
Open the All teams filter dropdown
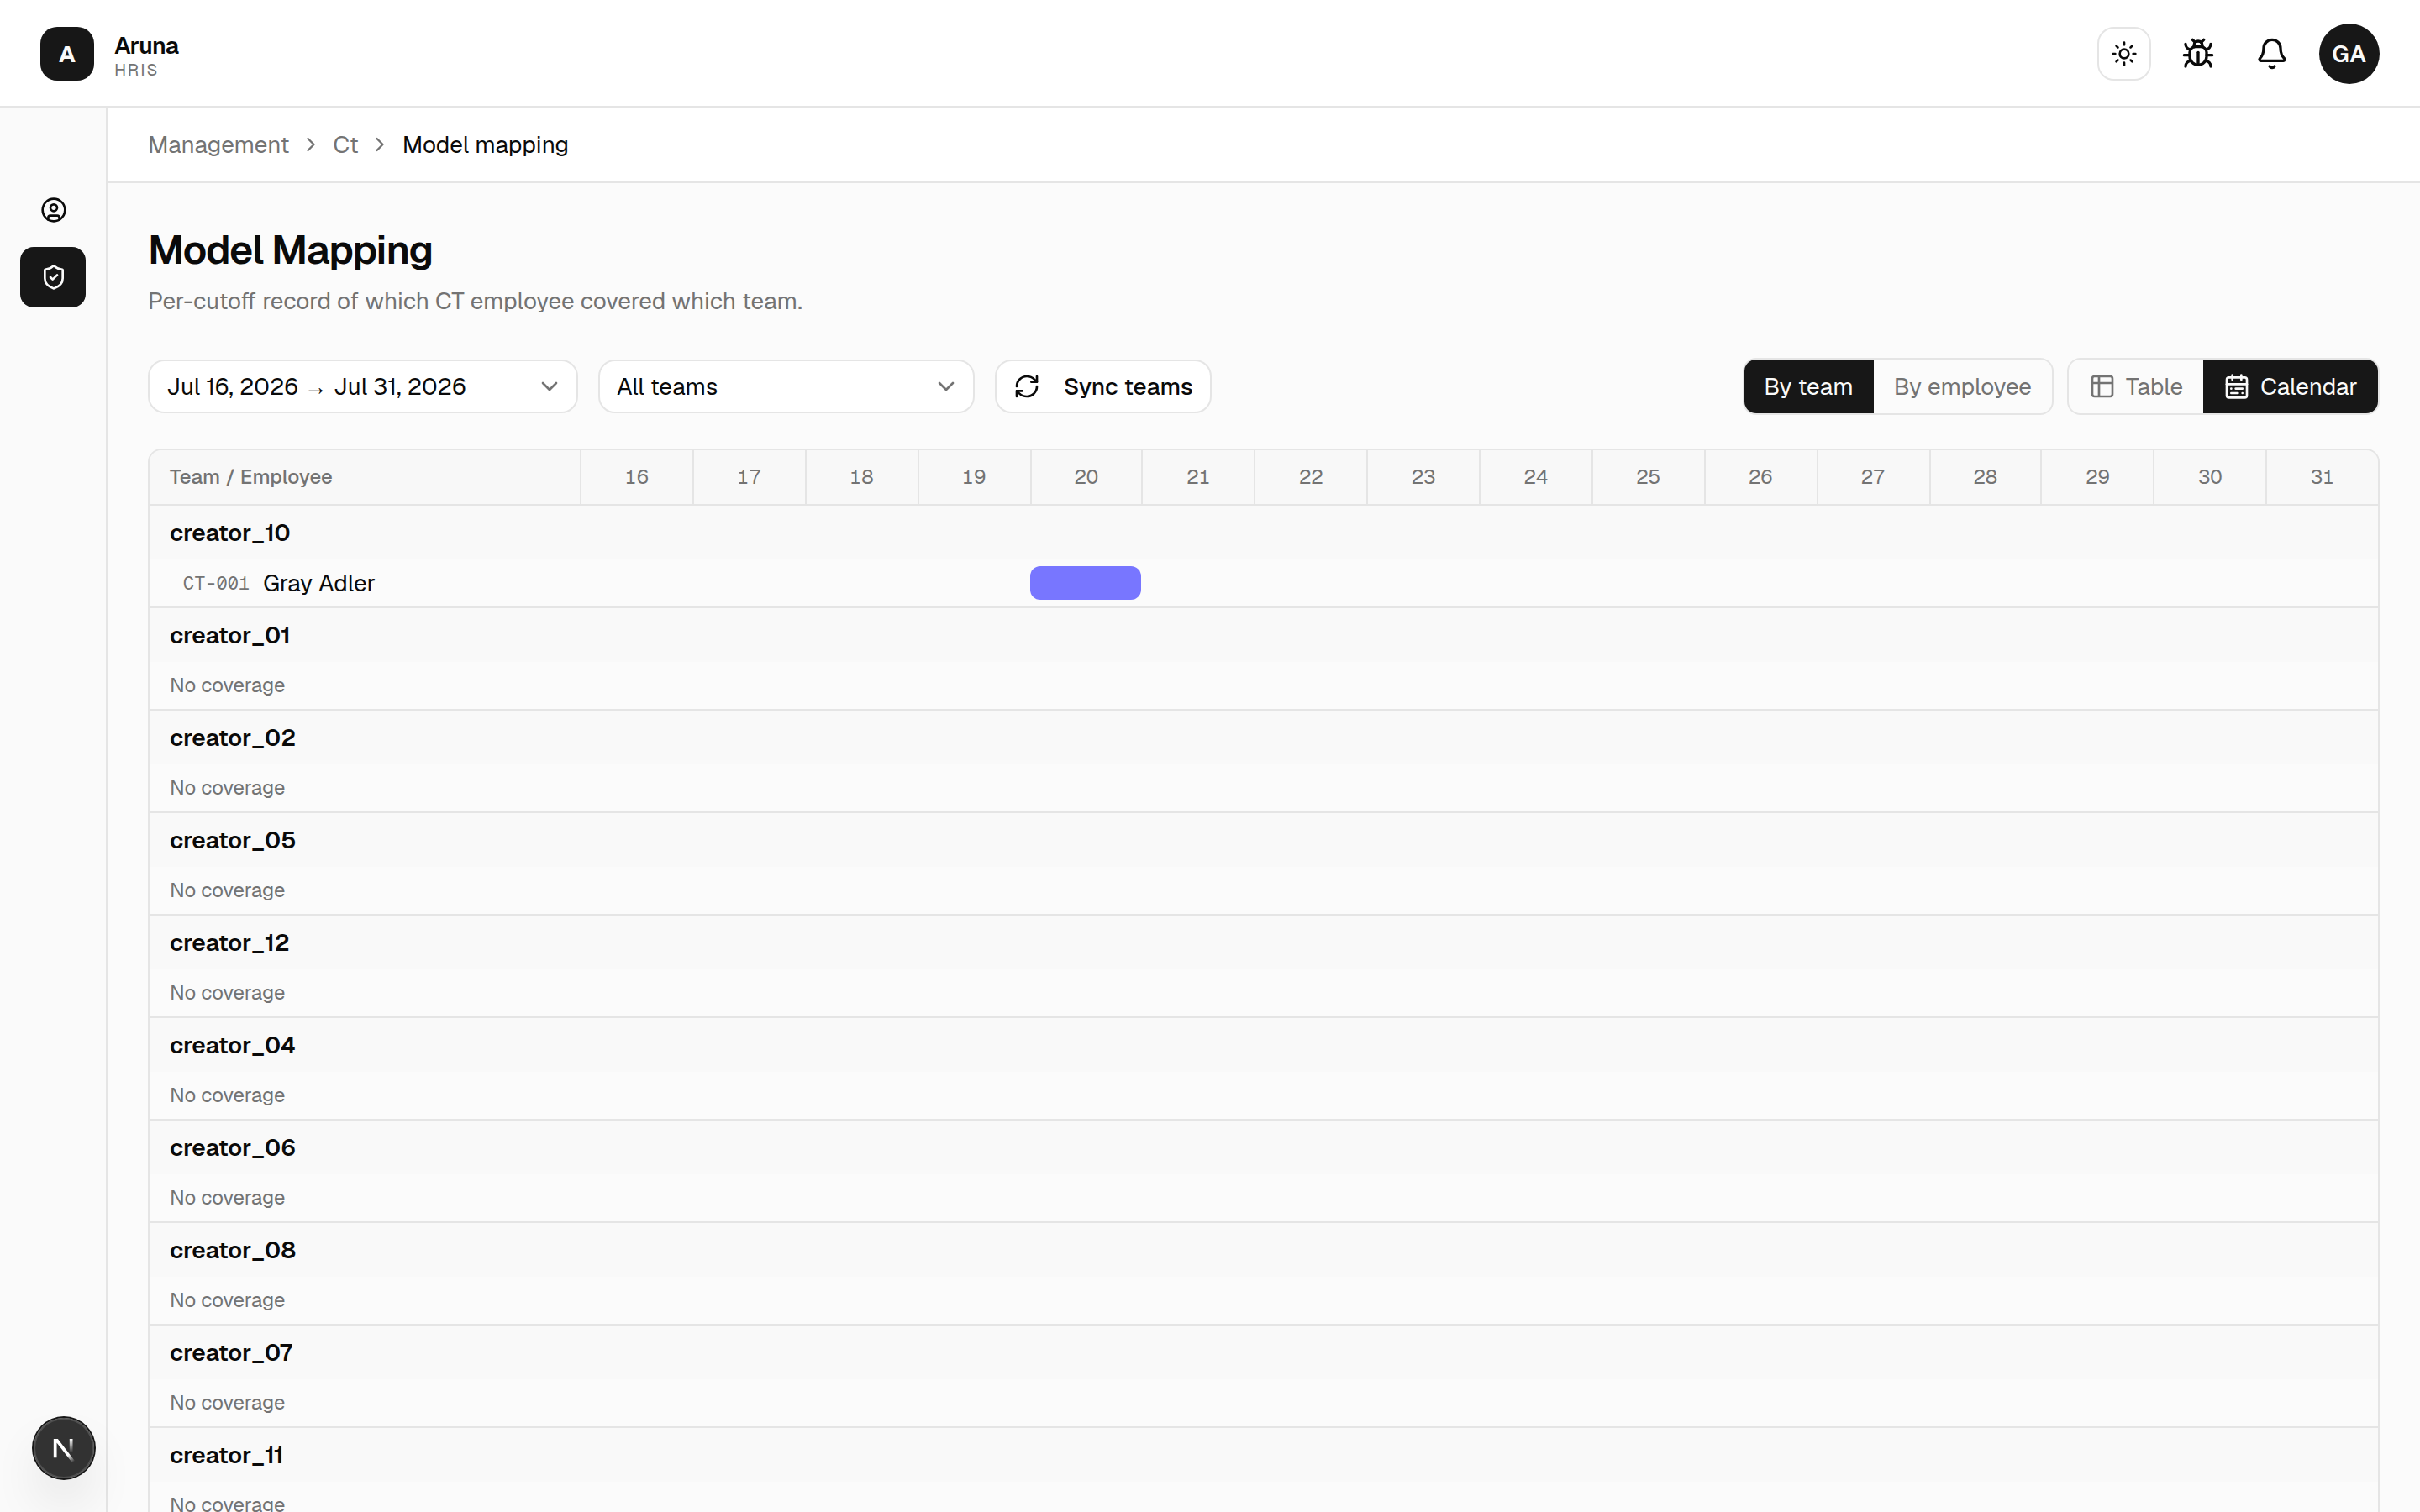pyautogui.click(x=786, y=386)
